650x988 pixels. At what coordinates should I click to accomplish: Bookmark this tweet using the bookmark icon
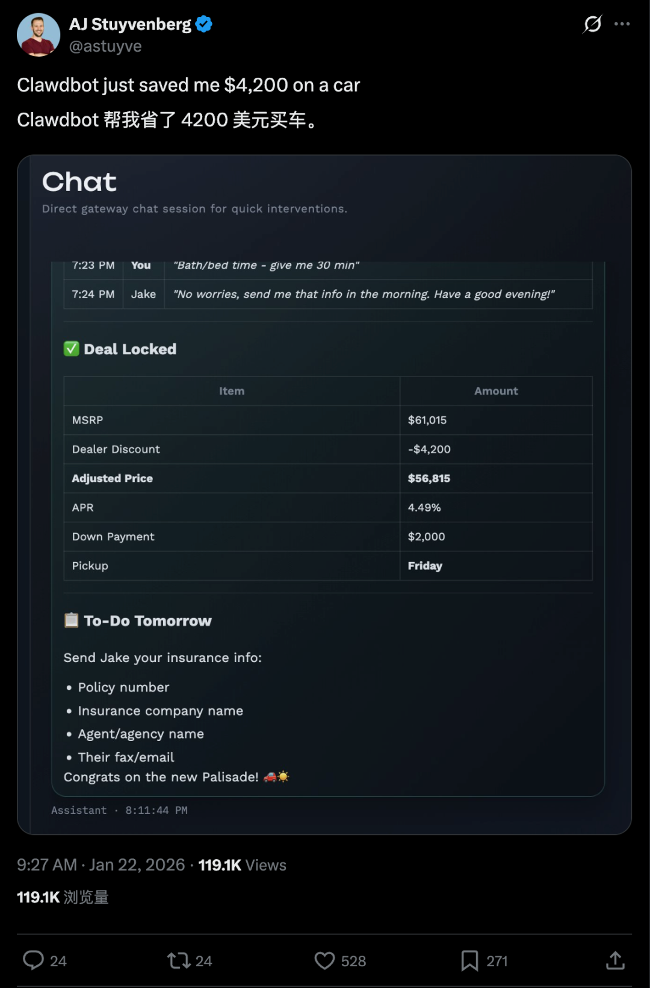471,961
